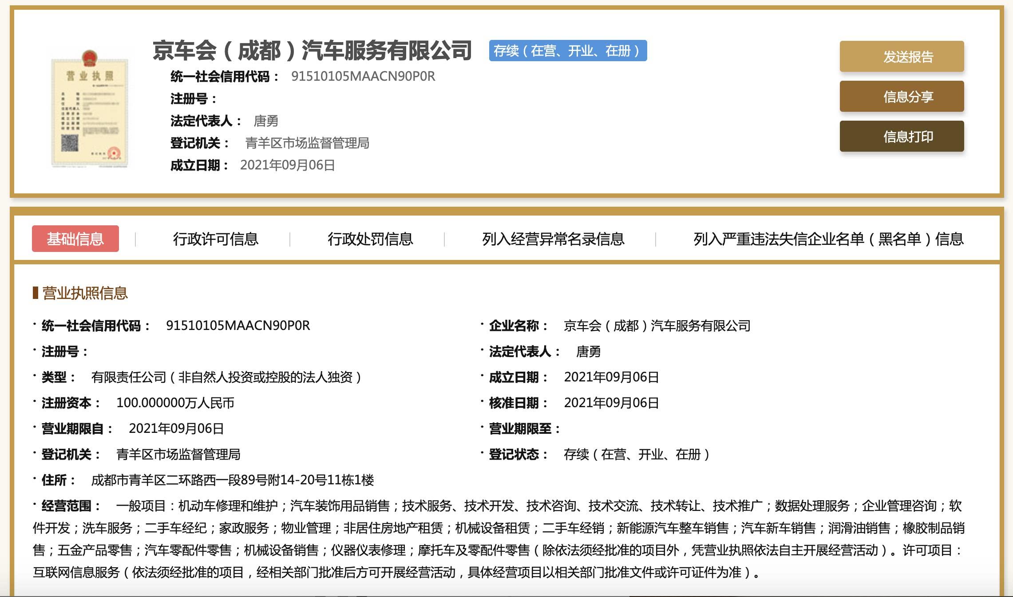1013x597 pixels.
Task: Click the 成立日期 value in license info
Action: (611, 377)
